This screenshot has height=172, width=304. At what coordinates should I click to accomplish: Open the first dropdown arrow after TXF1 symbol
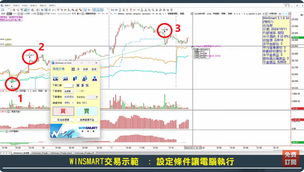[19, 14]
